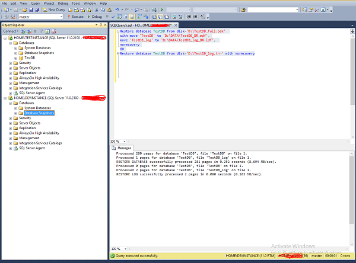Pin the Object Explorer panel
The height and width of the screenshot is (263, 356).
100,25
